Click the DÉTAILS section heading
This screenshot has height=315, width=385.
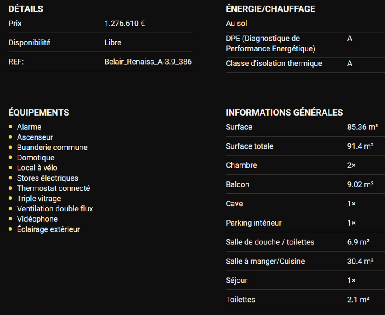26,9
